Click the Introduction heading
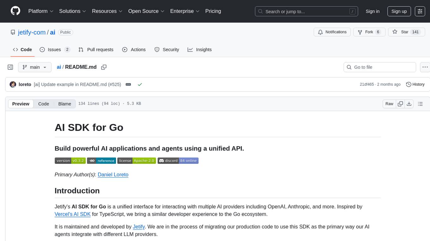The height and width of the screenshot is (241, 430). 77,191
